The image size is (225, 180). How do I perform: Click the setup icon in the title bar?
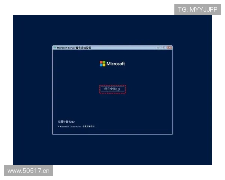55,48
